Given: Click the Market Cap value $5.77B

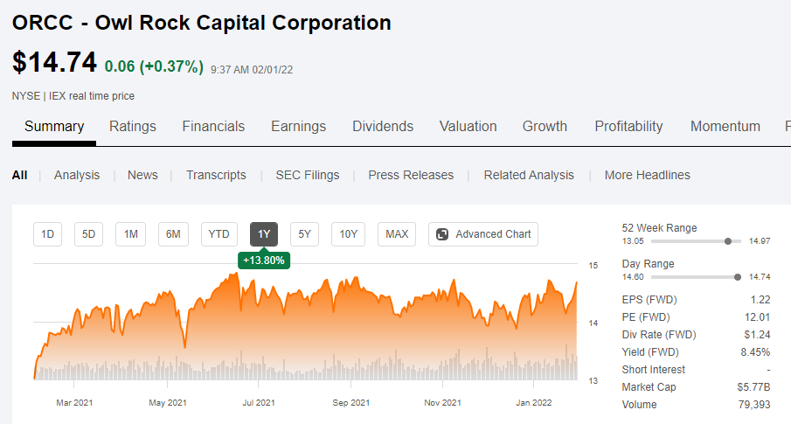Looking at the screenshot, I should [x=753, y=387].
